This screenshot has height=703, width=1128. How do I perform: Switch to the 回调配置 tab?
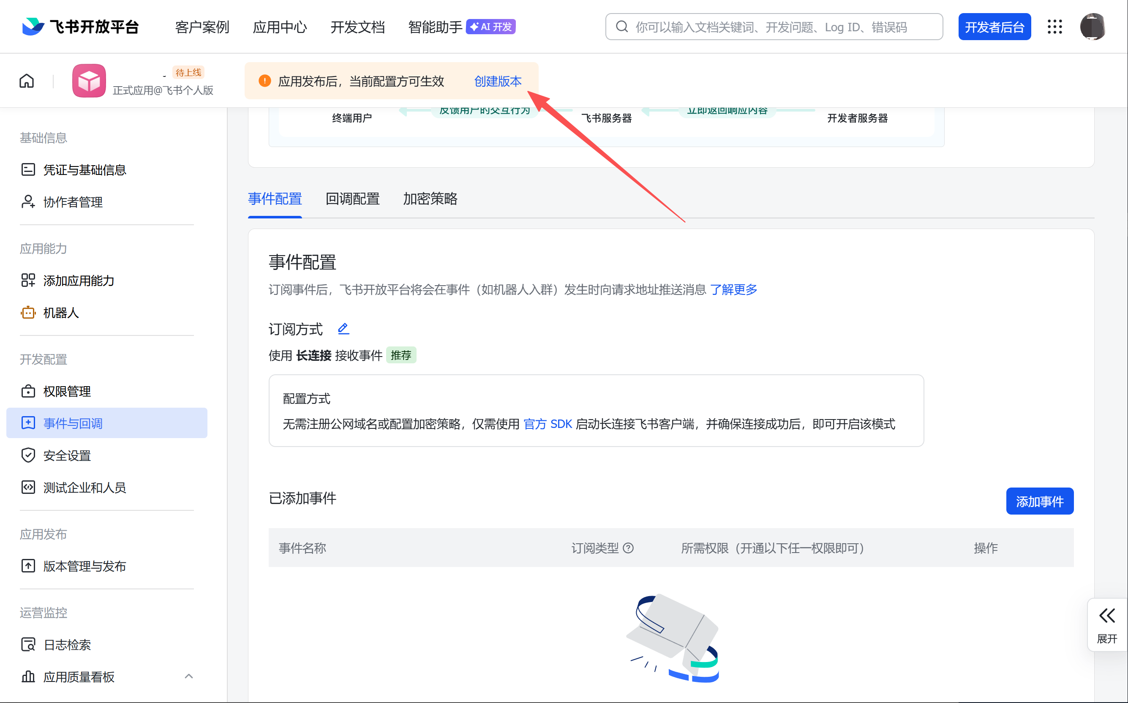point(352,199)
